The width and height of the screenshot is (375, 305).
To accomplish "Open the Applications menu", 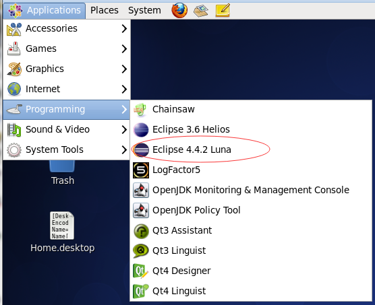I will tap(45, 11).
